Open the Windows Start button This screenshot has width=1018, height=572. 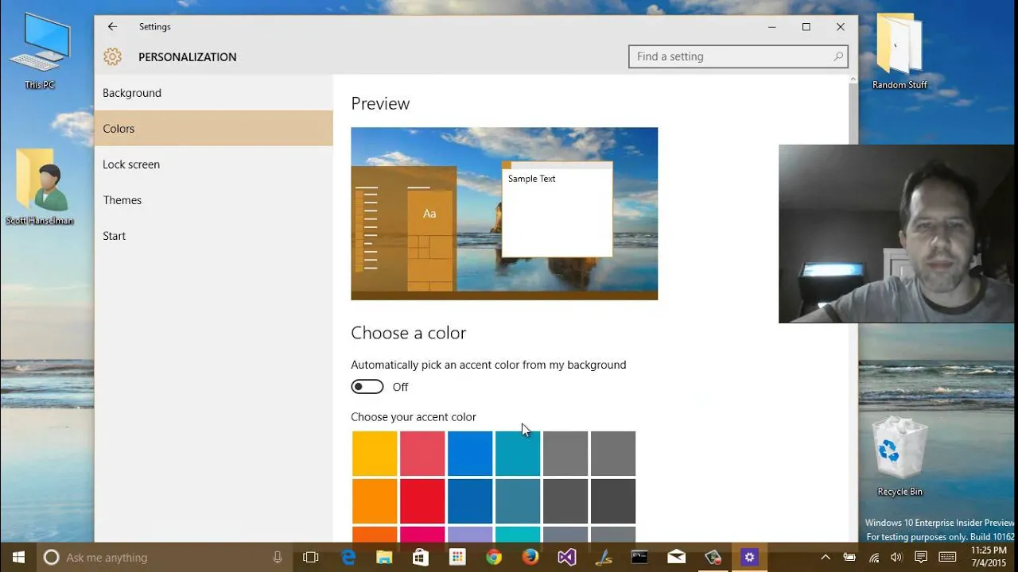coord(18,557)
